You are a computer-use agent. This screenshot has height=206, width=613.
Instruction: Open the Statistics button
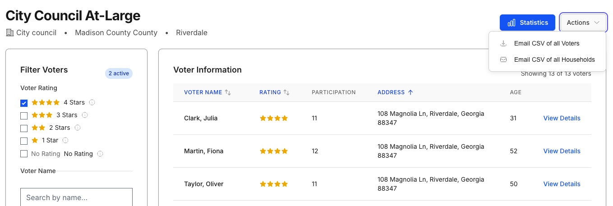click(527, 23)
